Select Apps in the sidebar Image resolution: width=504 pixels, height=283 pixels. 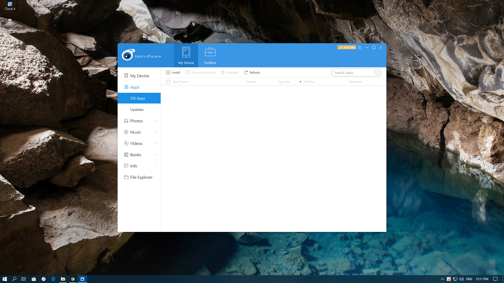point(139,87)
